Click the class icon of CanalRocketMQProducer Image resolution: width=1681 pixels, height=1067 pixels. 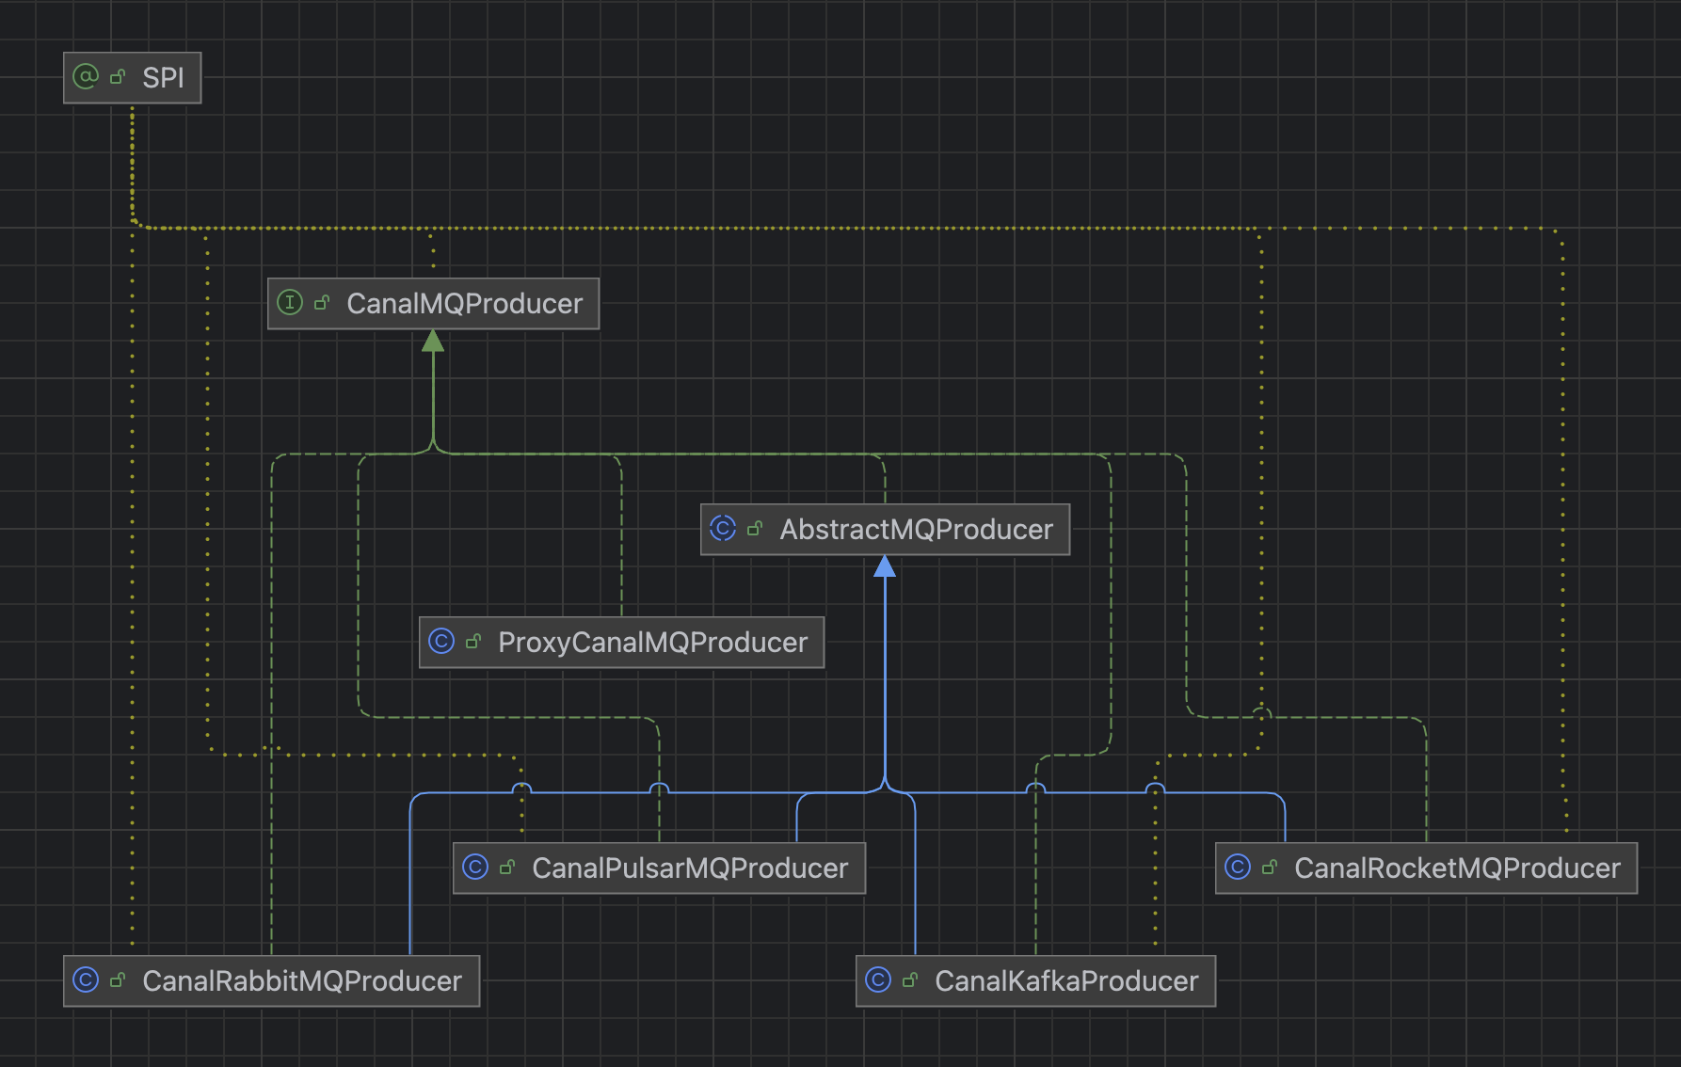(x=1238, y=867)
